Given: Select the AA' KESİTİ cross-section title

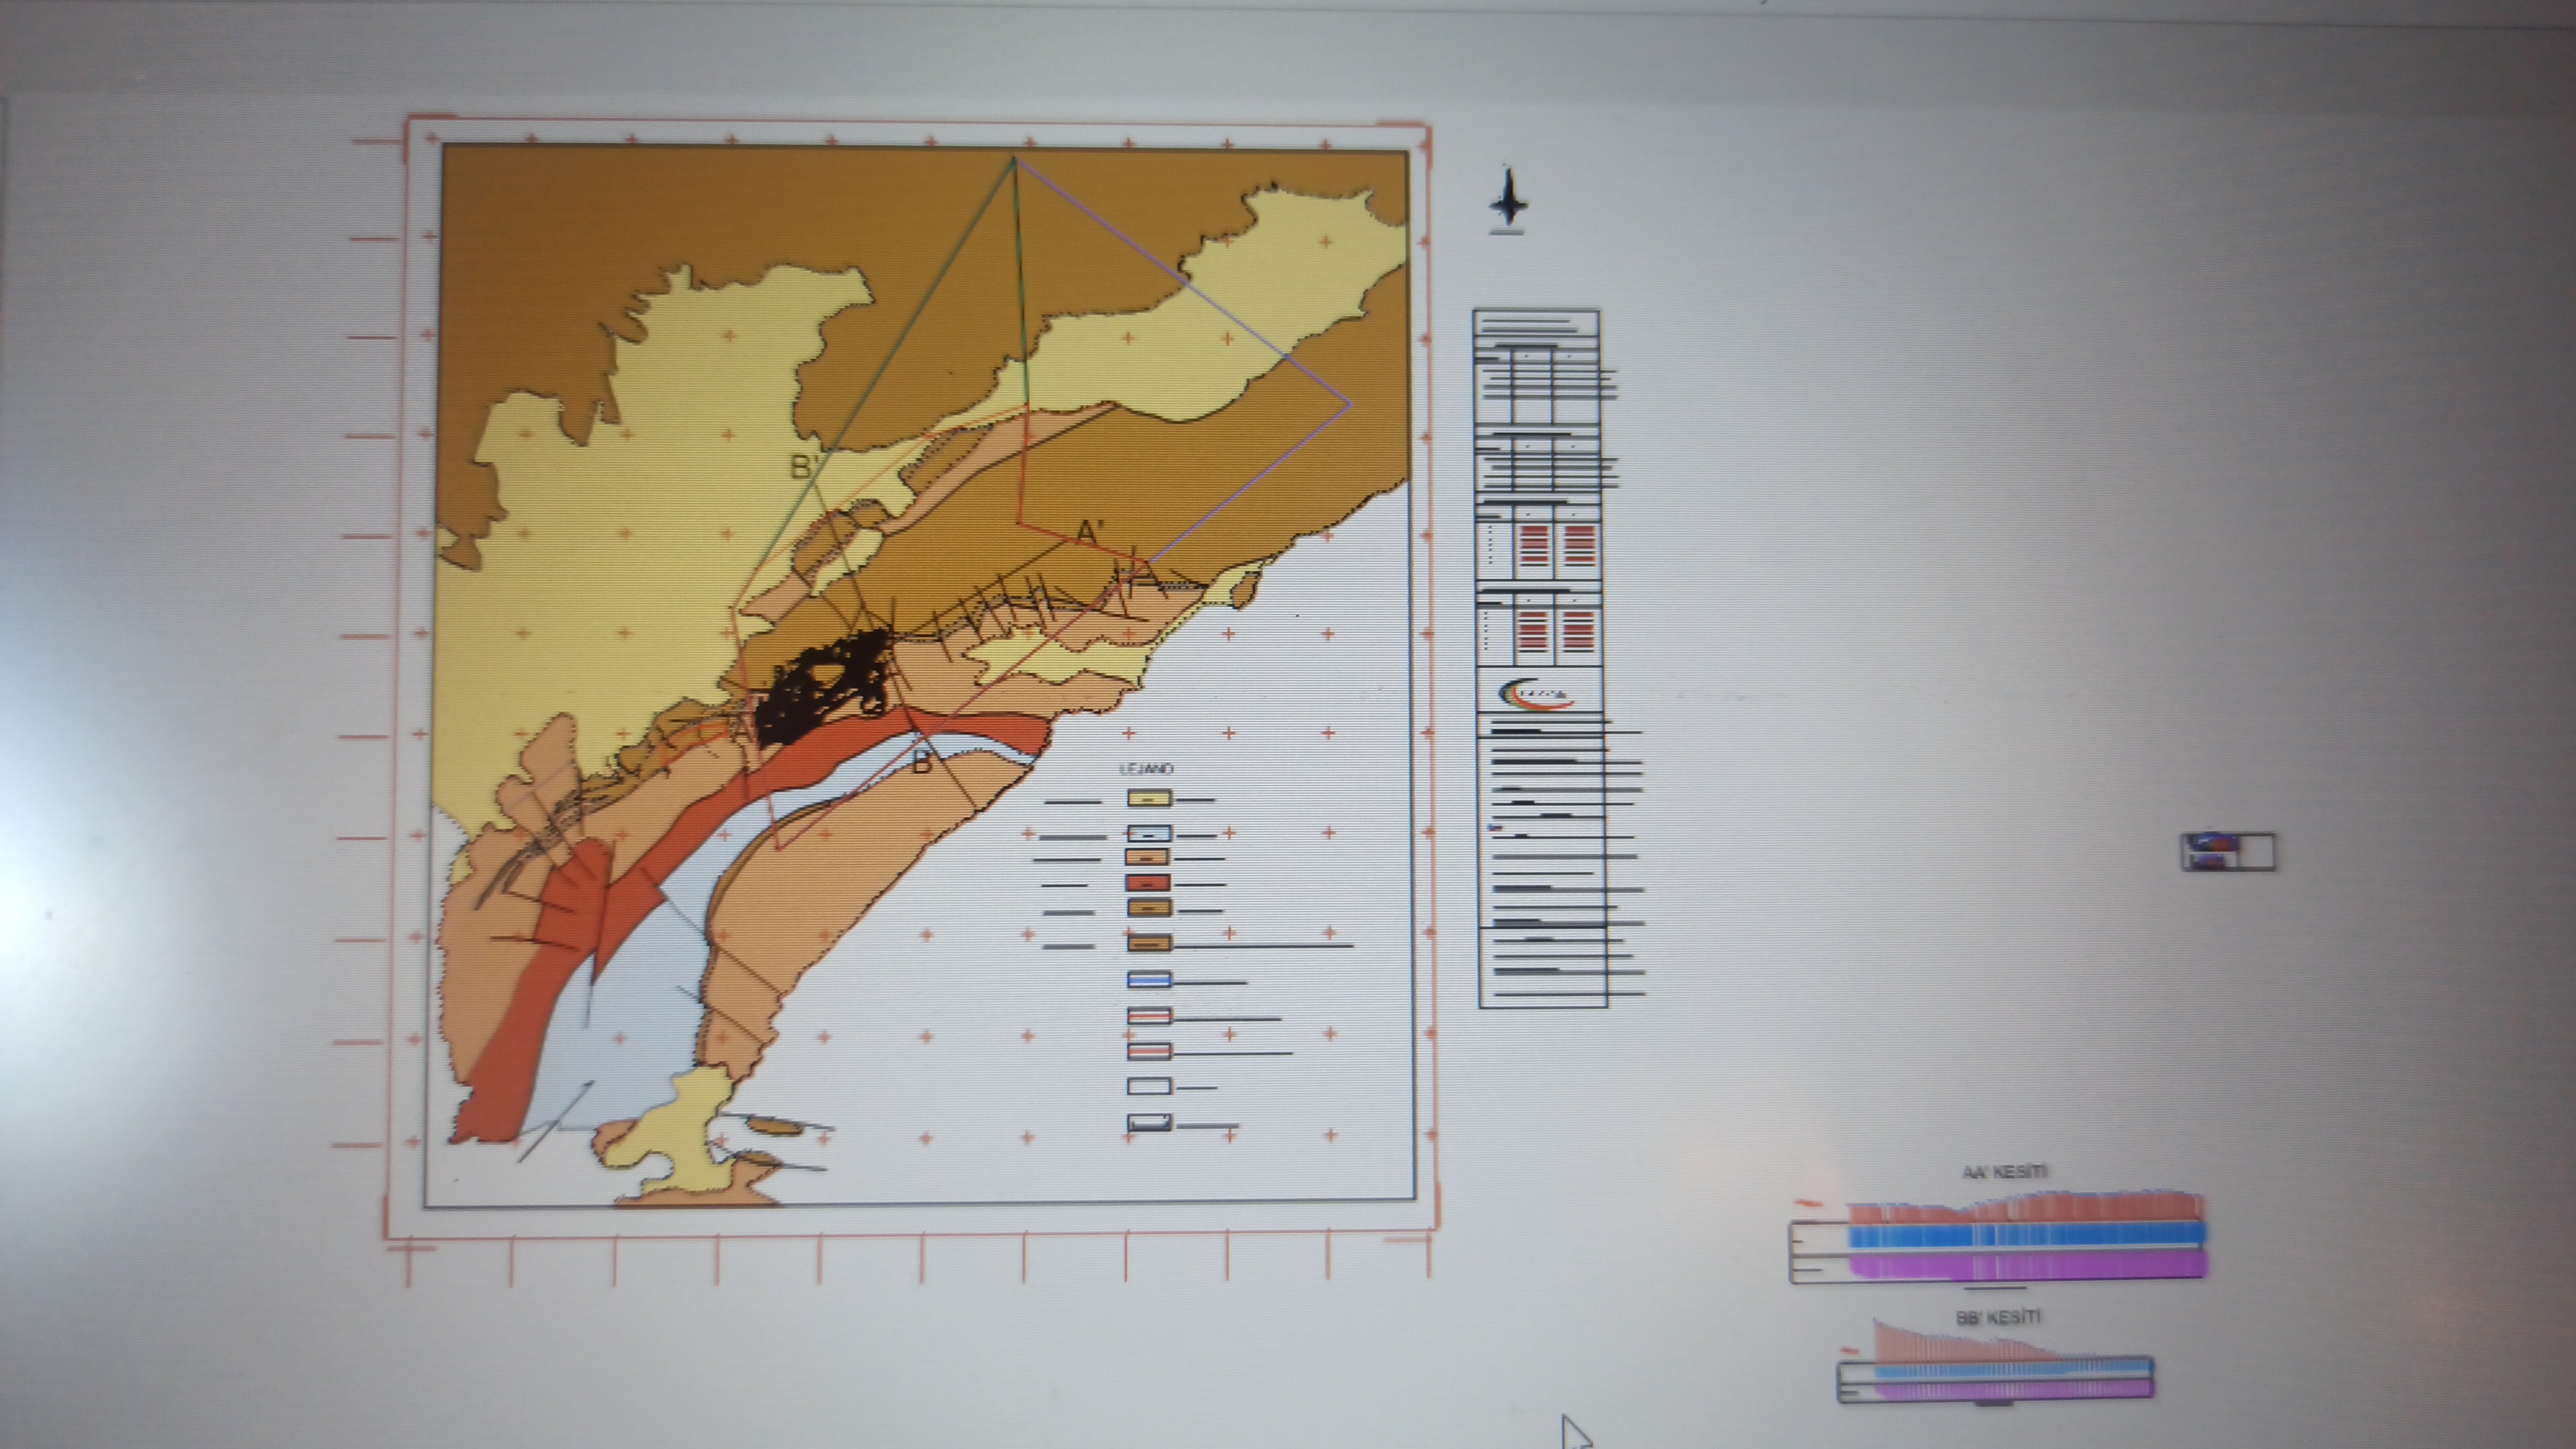Looking at the screenshot, I should pos(2004,1172).
